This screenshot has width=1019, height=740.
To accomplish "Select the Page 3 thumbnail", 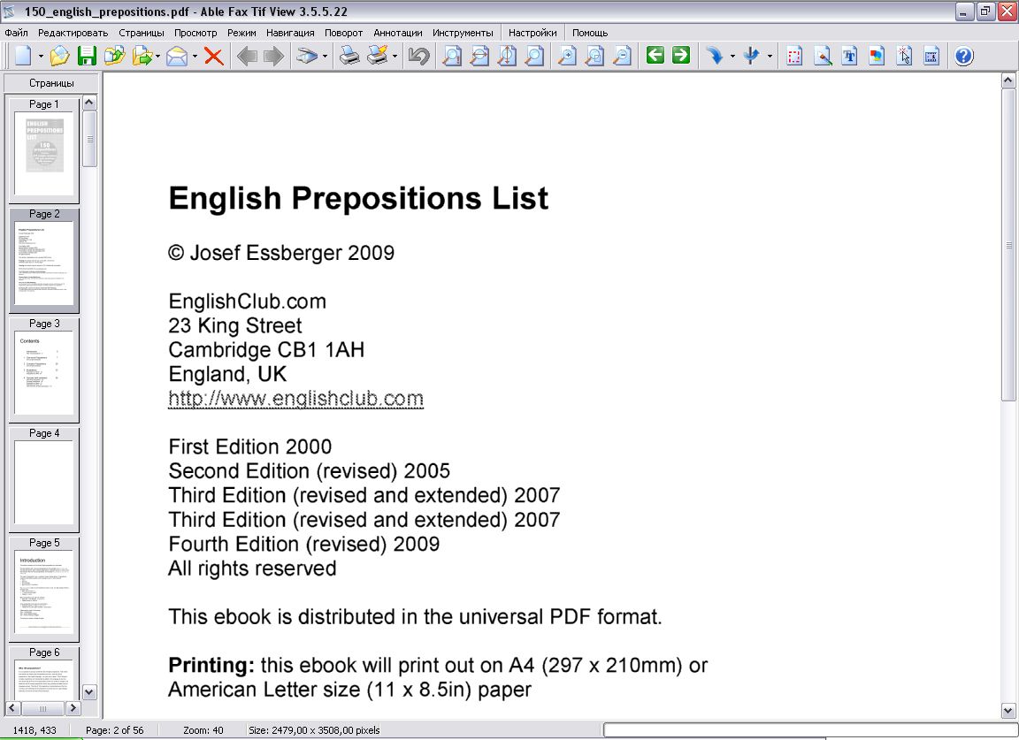I will pos(44,369).
